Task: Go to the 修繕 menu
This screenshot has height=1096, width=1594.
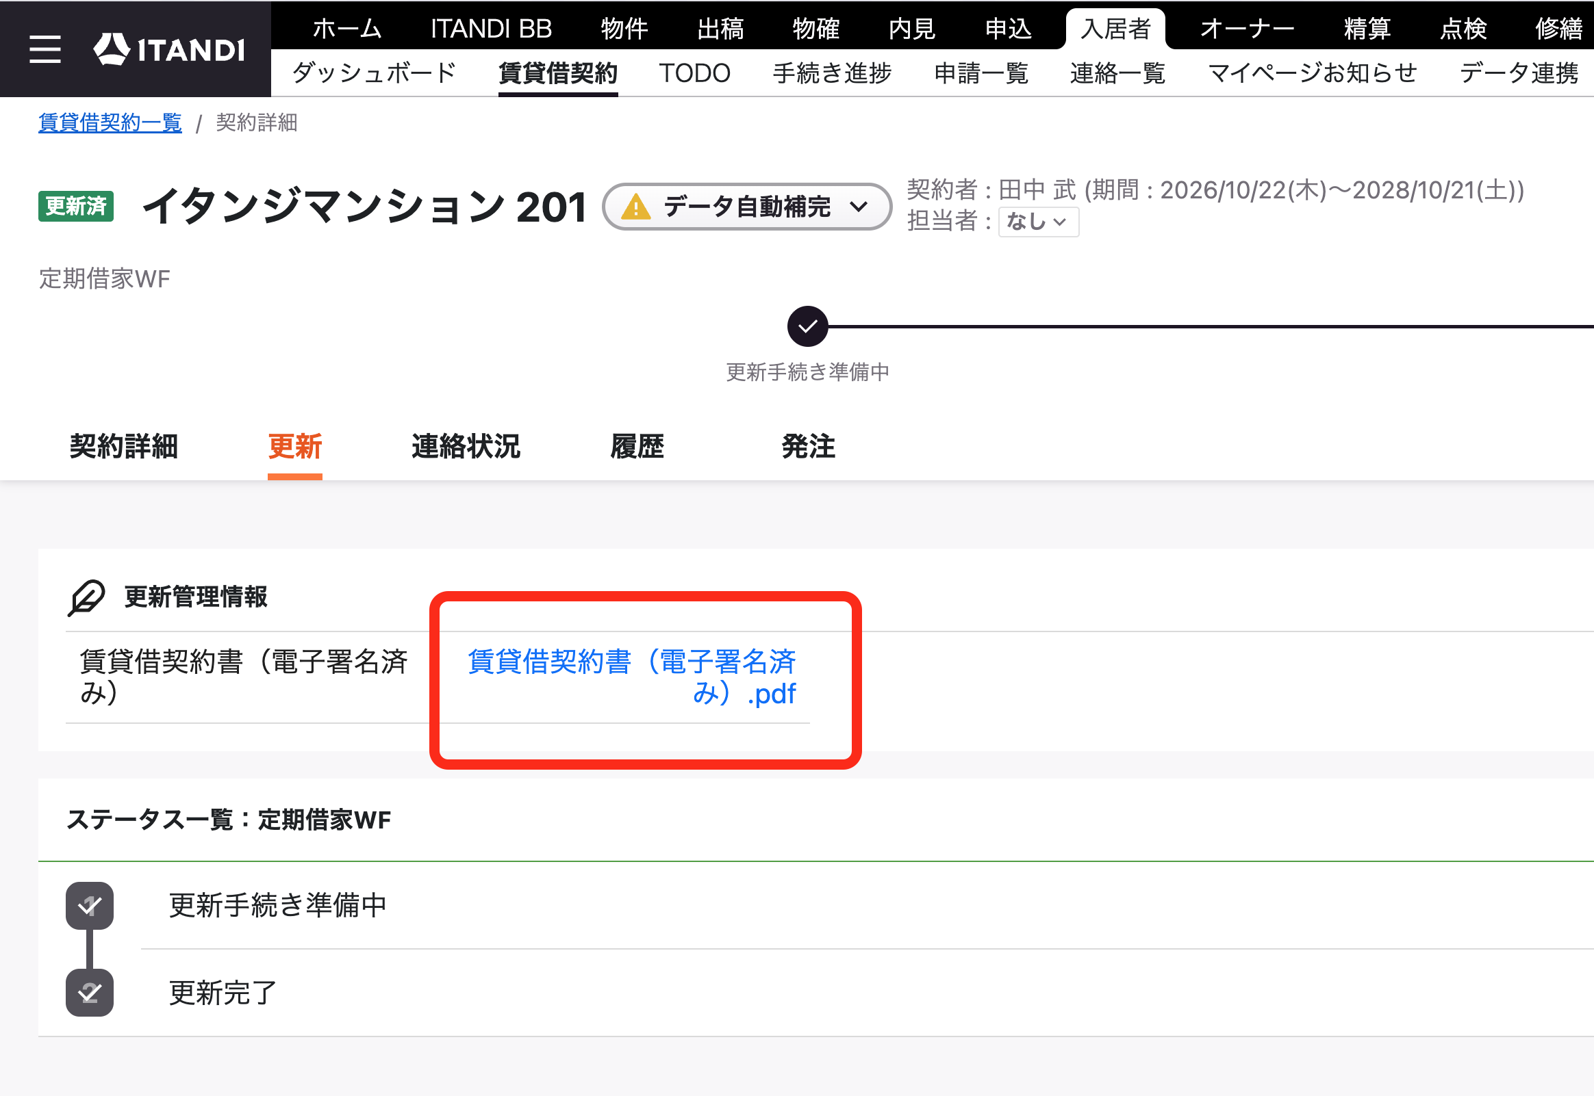Action: pyautogui.click(x=1558, y=29)
